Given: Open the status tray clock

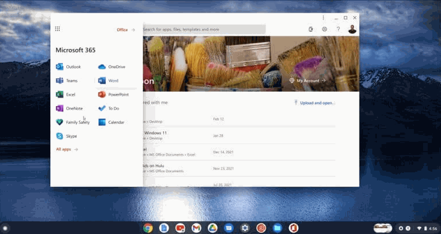Looking at the screenshot, I should [434, 228].
